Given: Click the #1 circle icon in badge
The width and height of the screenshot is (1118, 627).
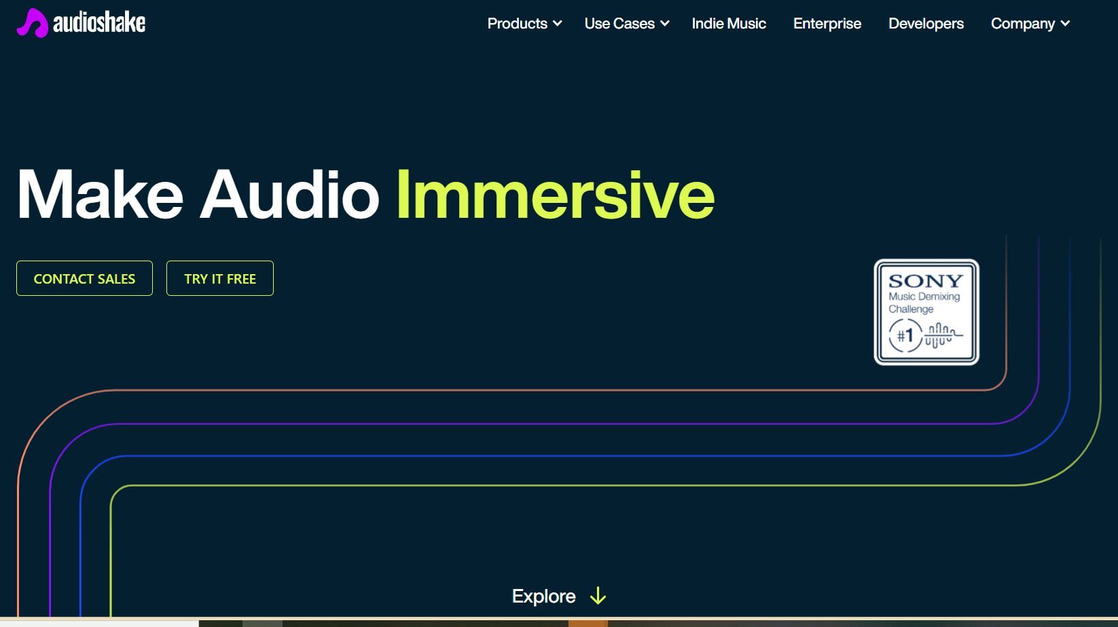Looking at the screenshot, I should pos(905,336).
